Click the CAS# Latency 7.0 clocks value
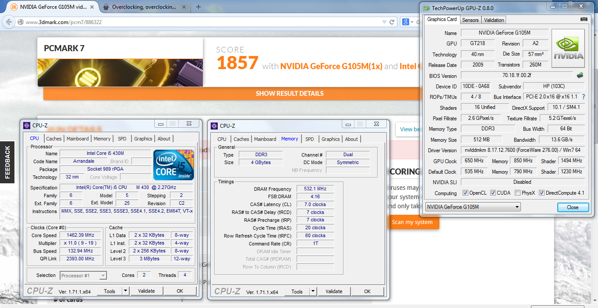This screenshot has height=308, width=598. pos(315,204)
